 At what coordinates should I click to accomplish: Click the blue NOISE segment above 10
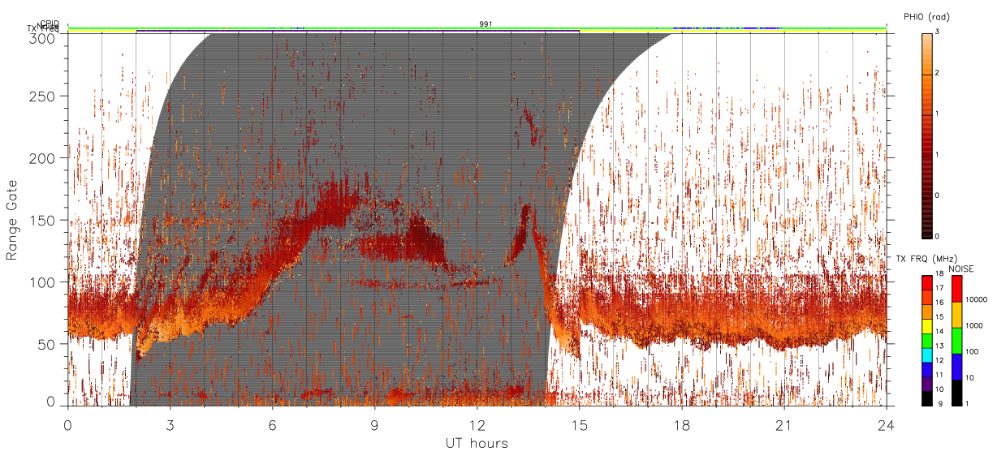956,367
